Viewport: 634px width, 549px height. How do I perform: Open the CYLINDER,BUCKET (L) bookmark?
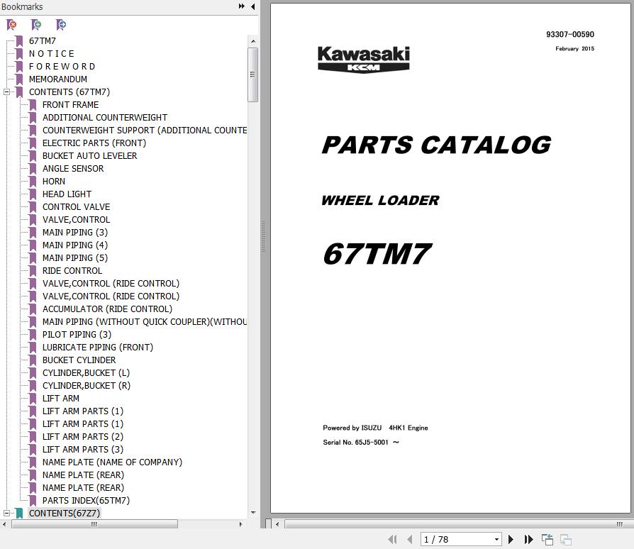[86, 373]
